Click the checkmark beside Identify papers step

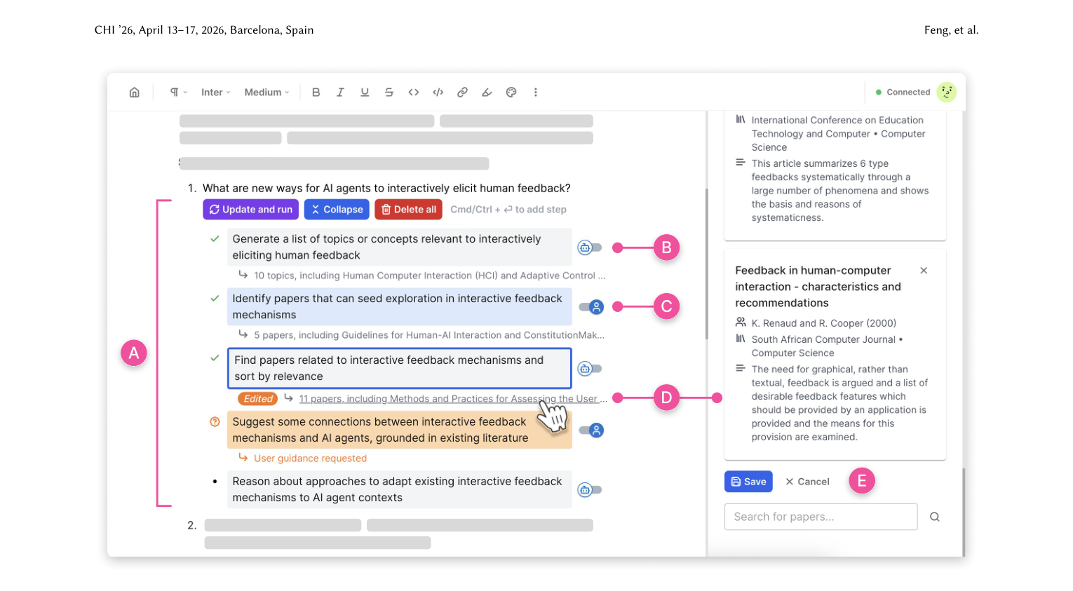(x=215, y=298)
